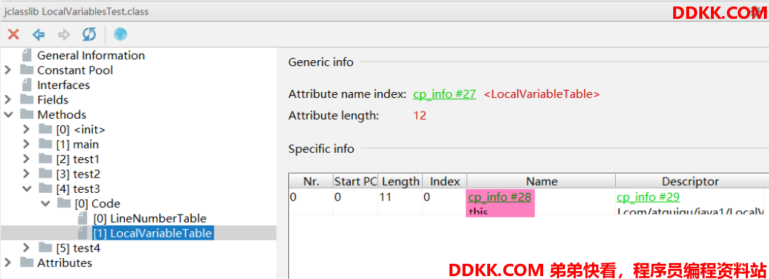Screen dimensions: 769x279
Task: Expand the [2] test1 chevron
Action: tap(26, 159)
